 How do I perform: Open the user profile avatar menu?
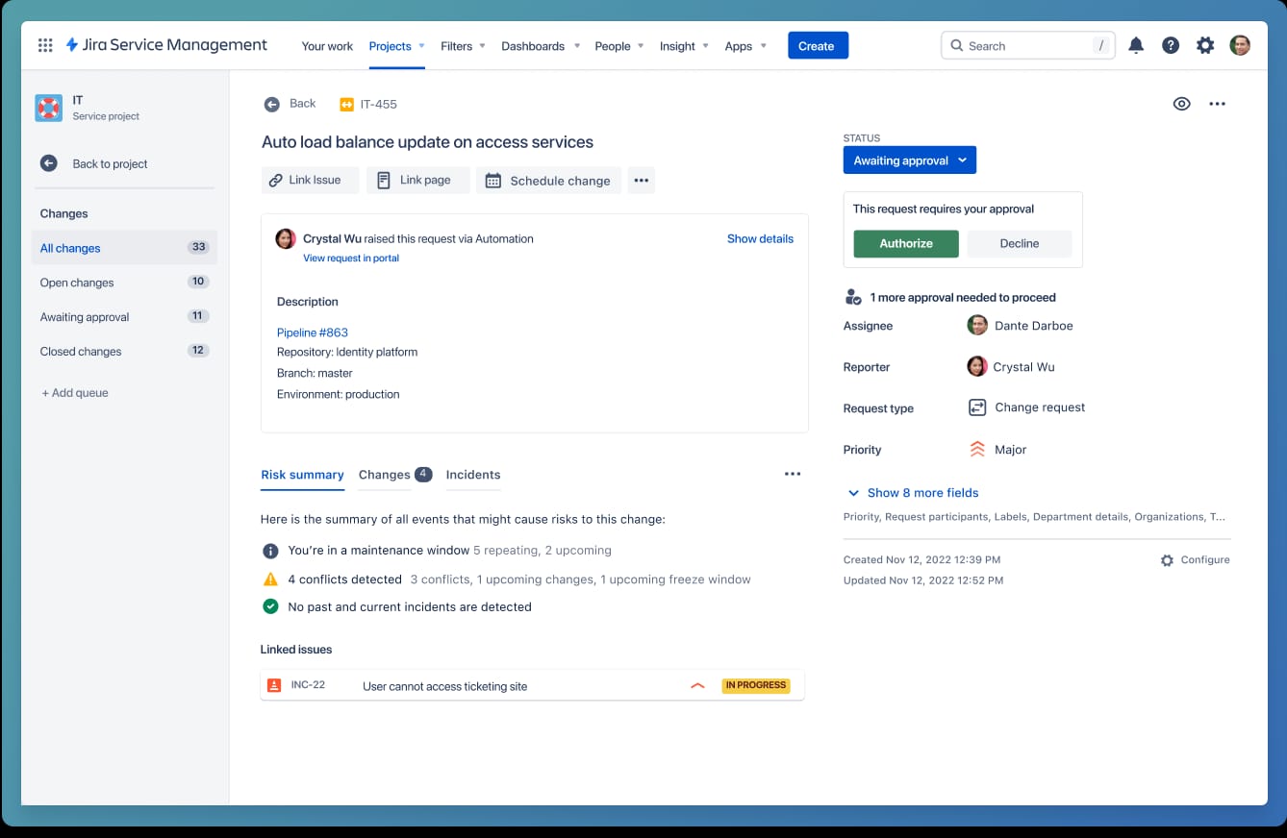[1240, 45]
